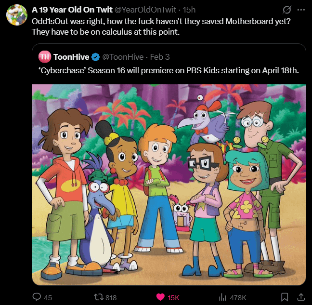Click the Feb 3 quoted post date

[x=160, y=57]
